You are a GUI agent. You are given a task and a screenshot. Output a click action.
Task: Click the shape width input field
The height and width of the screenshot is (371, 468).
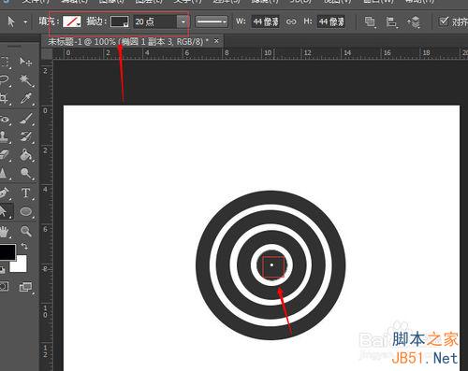(x=266, y=21)
